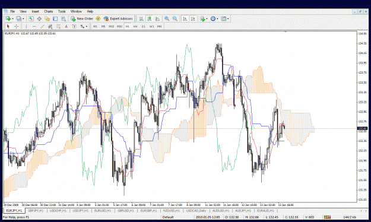The width and height of the screenshot is (371, 222).
Task: Switch chart to Candlesticks mode
Action: 150,18
